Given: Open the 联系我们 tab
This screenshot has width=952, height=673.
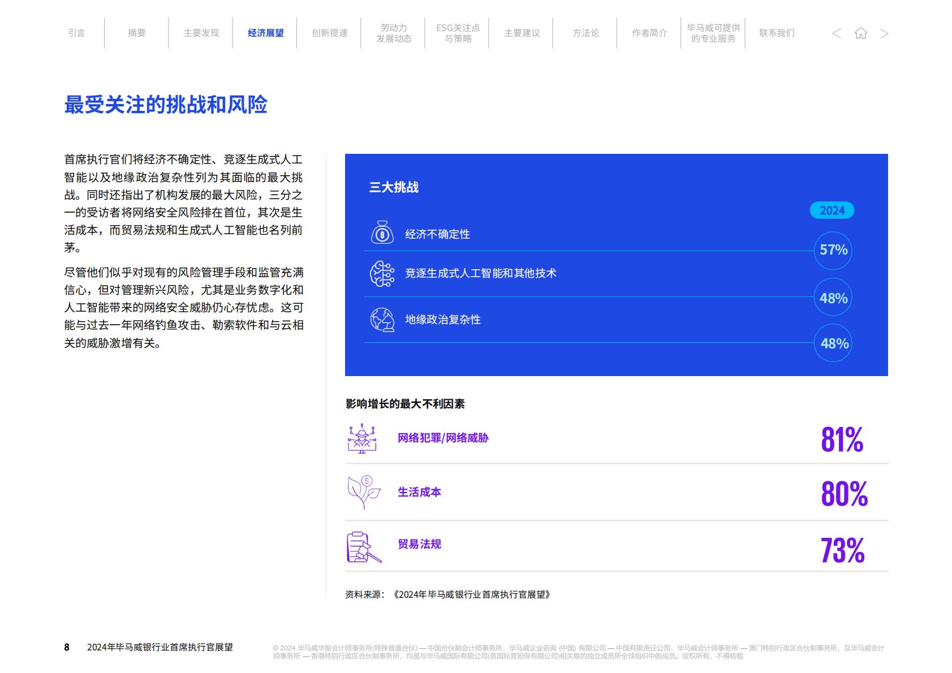Looking at the screenshot, I should (777, 33).
